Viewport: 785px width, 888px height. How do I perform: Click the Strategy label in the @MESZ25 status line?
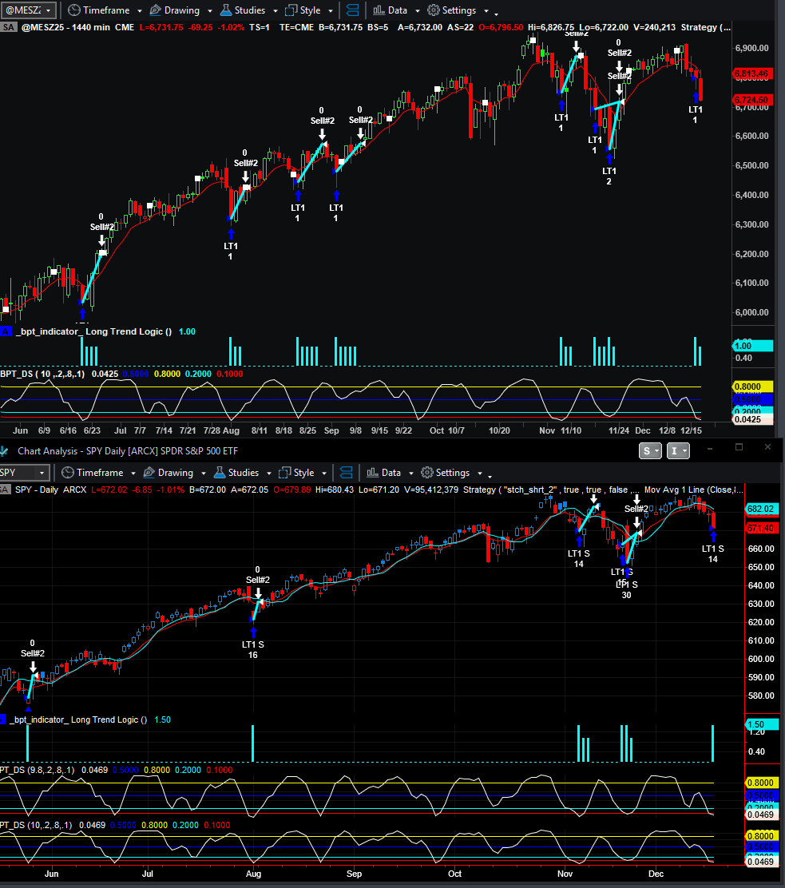[x=700, y=27]
